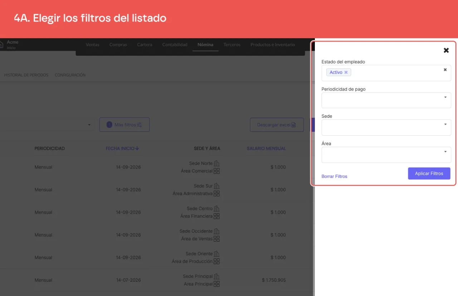Click the start date 14-07-2026
This screenshot has height=296, width=458.
coord(128,280)
